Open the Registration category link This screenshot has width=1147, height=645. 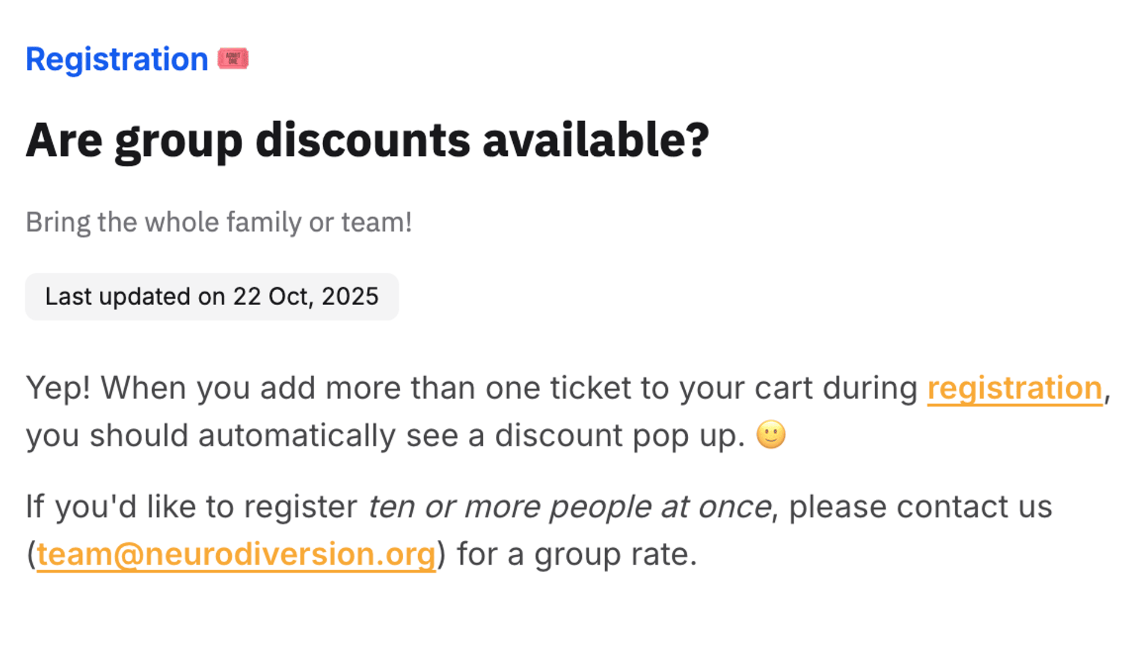click(116, 59)
